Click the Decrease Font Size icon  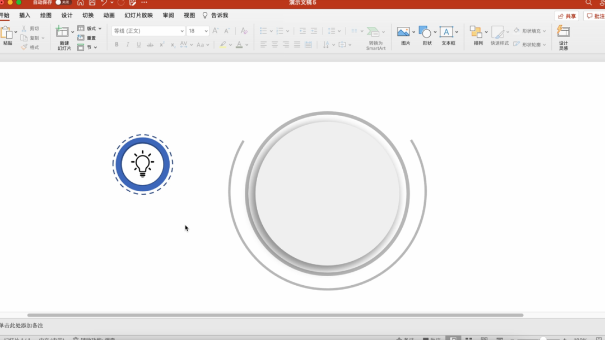point(227,30)
